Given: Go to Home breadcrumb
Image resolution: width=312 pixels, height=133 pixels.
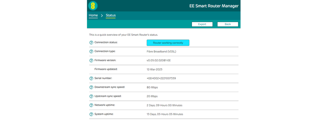Looking at the screenshot, I should [x=93, y=15].
